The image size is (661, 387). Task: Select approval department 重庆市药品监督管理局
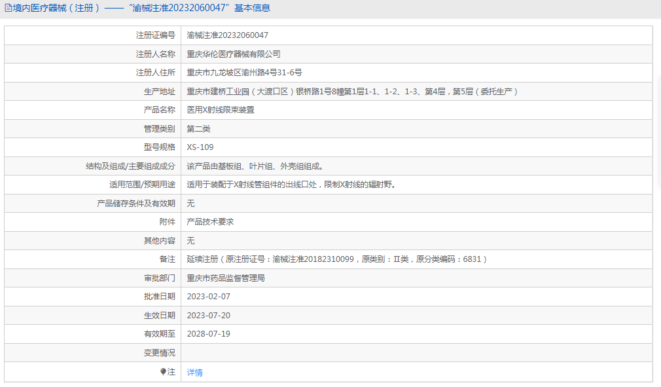226,278
